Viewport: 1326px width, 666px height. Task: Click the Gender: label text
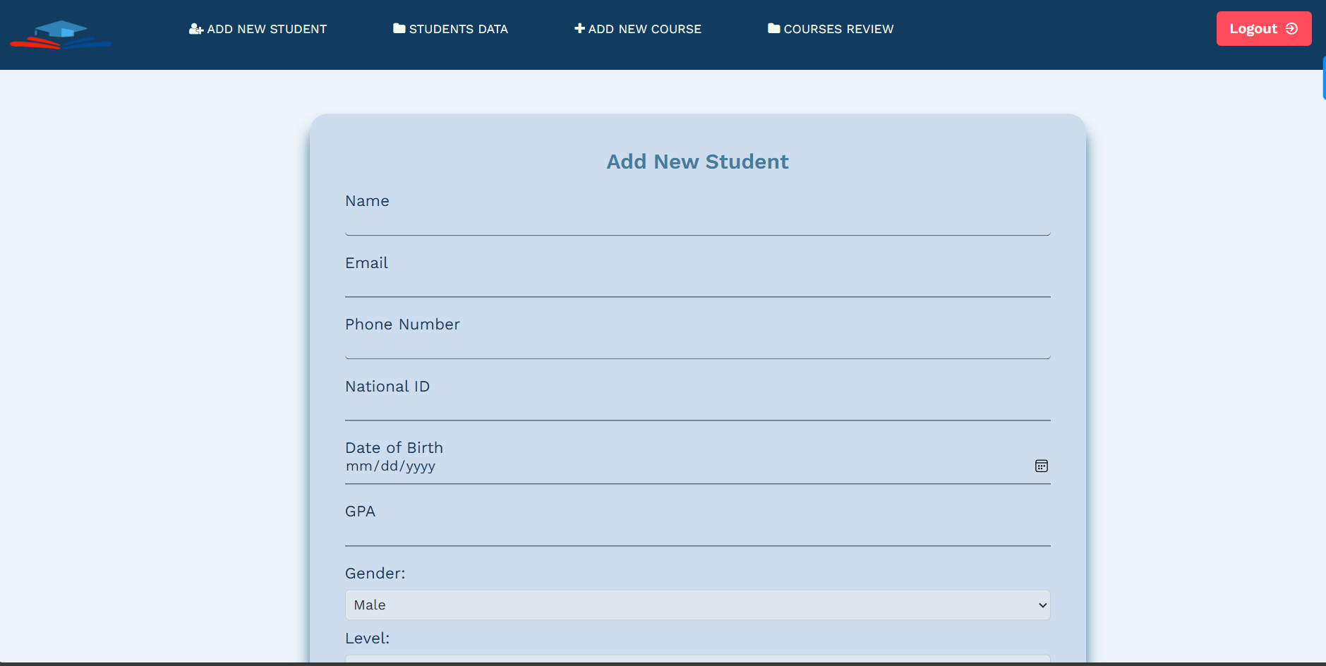[x=375, y=574]
